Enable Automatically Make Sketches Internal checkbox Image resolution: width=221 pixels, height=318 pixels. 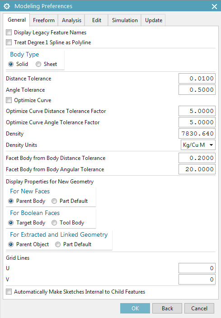tap(9, 292)
